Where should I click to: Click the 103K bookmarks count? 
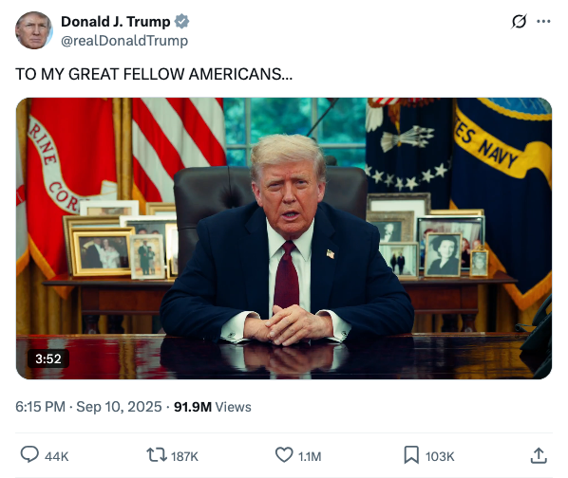pos(440,457)
